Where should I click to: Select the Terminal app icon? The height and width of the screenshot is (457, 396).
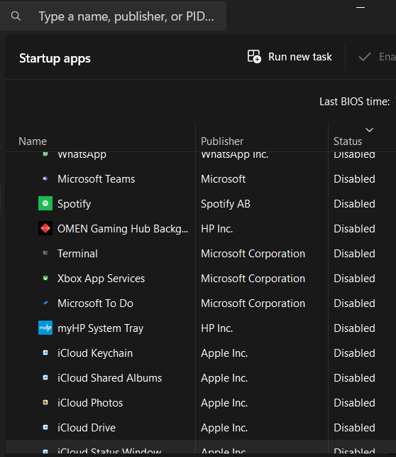click(45, 253)
